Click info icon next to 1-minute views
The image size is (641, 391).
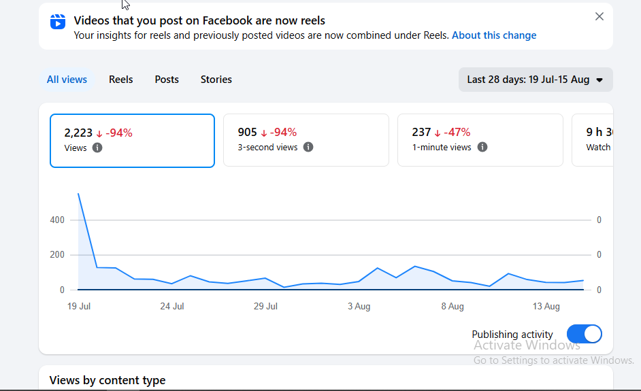(x=482, y=147)
